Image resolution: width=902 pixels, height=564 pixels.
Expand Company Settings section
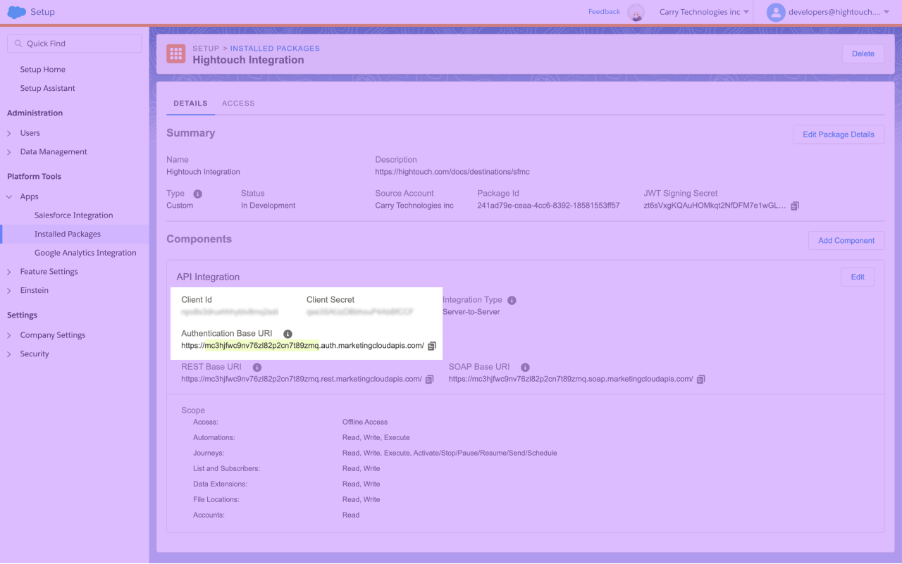pyautogui.click(x=9, y=335)
